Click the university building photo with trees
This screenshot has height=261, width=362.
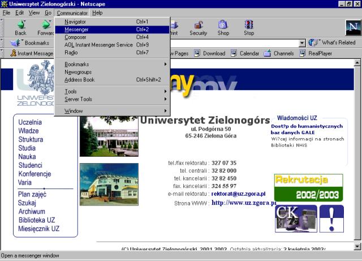tap(109, 136)
